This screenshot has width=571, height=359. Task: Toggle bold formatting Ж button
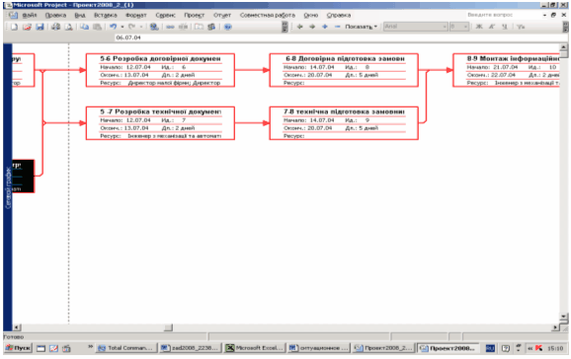(479, 27)
